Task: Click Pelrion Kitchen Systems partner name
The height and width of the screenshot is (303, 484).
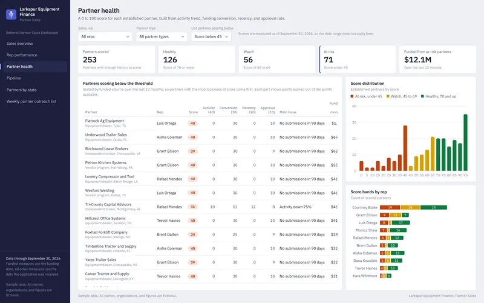Action: [x=105, y=162]
